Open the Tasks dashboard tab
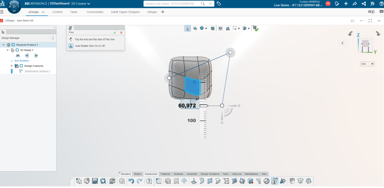 73,12
